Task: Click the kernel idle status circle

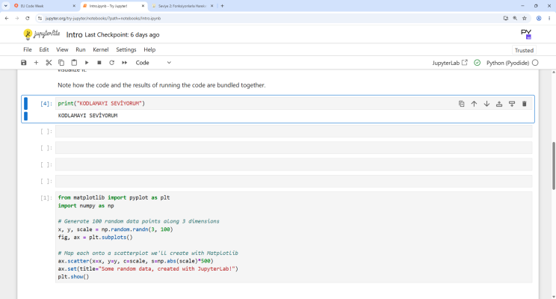Action: [x=535, y=63]
